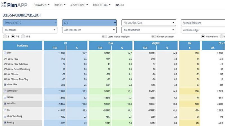Select the M-€ unit radio button

[x=23, y=36]
